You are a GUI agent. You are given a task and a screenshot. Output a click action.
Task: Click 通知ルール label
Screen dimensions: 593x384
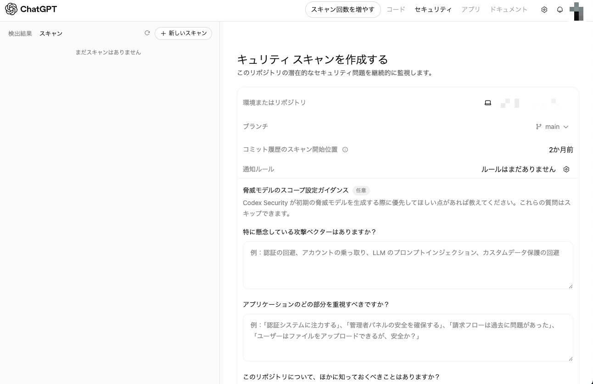pos(258,169)
